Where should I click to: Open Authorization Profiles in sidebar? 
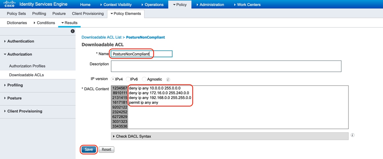click(27, 66)
